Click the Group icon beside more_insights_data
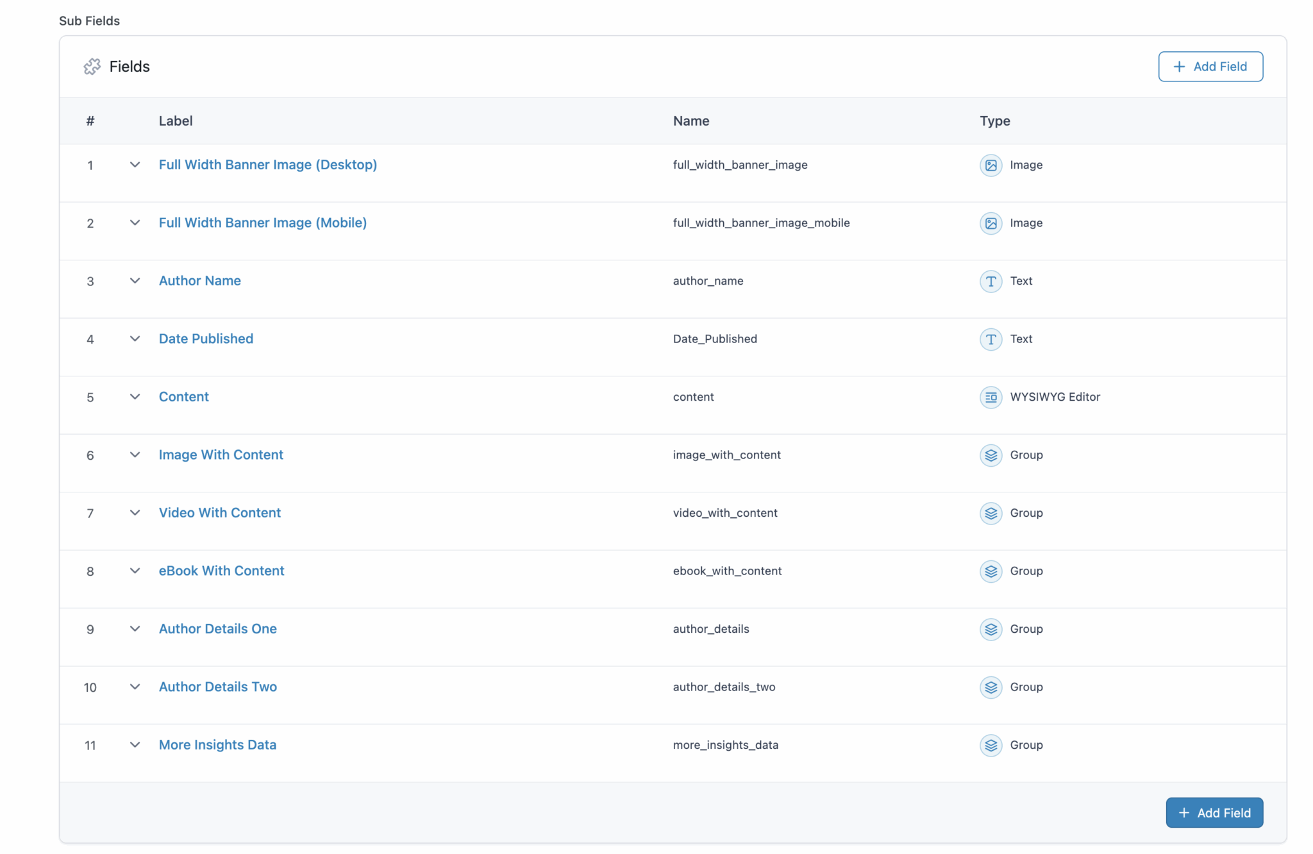Screen dimensions: 1313x854 tap(991, 745)
